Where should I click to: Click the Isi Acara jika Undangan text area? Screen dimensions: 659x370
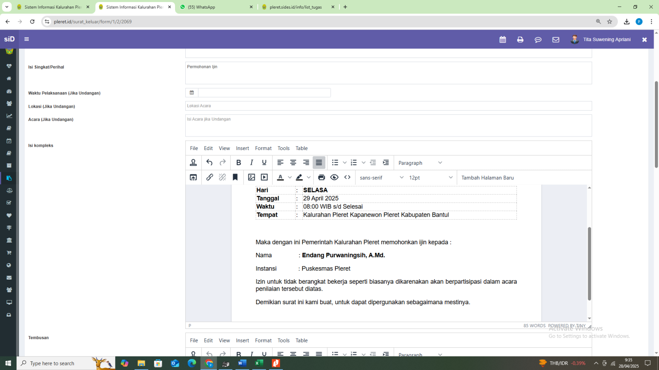[388, 125]
